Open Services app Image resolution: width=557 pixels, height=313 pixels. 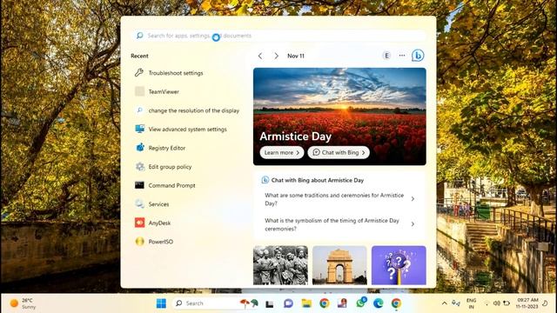152,204
